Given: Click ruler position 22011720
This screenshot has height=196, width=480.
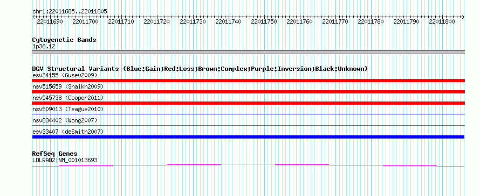Looking at the screenshot, I should [x=157, y=22].
